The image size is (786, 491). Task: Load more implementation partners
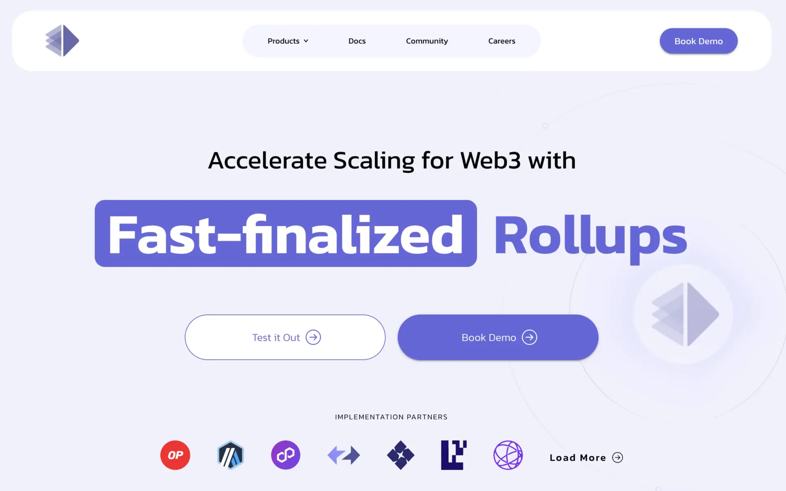point(585,457)
